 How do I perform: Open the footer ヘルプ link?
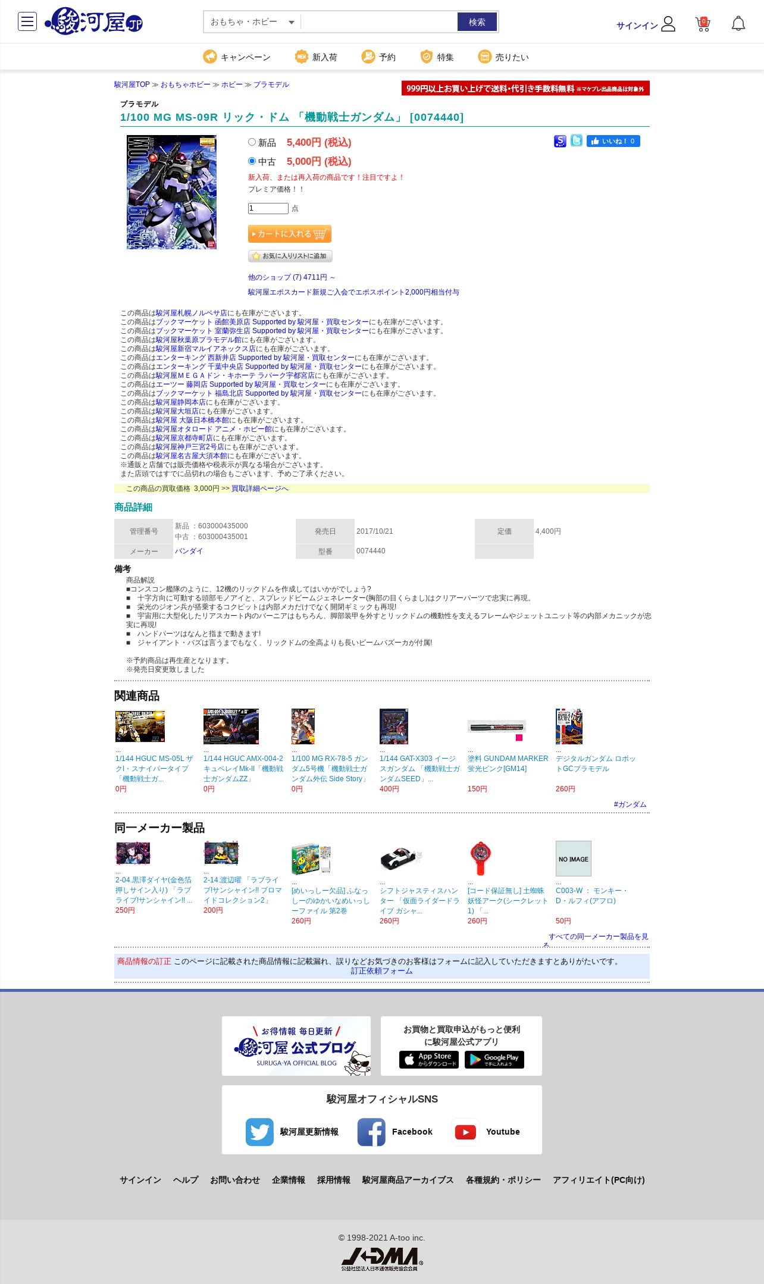[x=186, y=1180]
